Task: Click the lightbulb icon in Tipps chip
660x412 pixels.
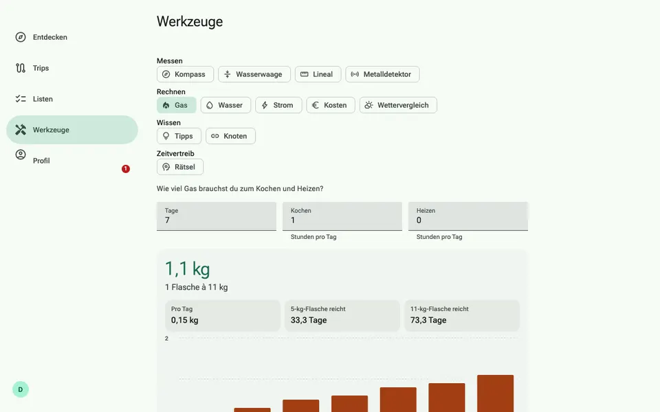Action: (x=166, y=136)
